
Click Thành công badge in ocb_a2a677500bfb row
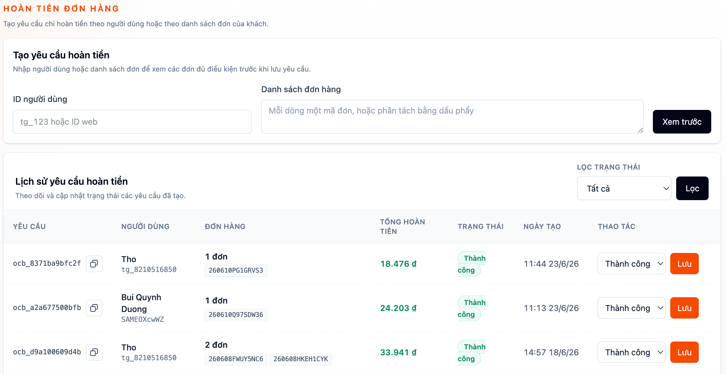[472, 308]
